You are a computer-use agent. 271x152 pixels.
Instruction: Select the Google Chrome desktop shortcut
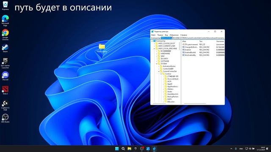[x=5, y=35]
